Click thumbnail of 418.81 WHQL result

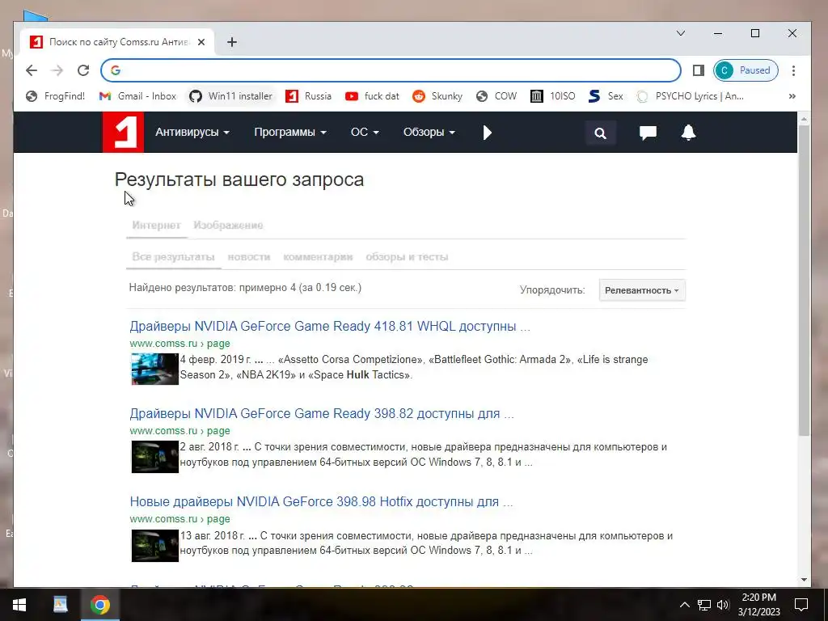tap(154, 369)
